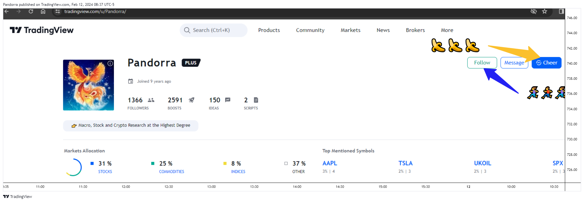The image size is (584, 202).
Task: Click the markets allocation donut chart
Action: click(73, 167)
